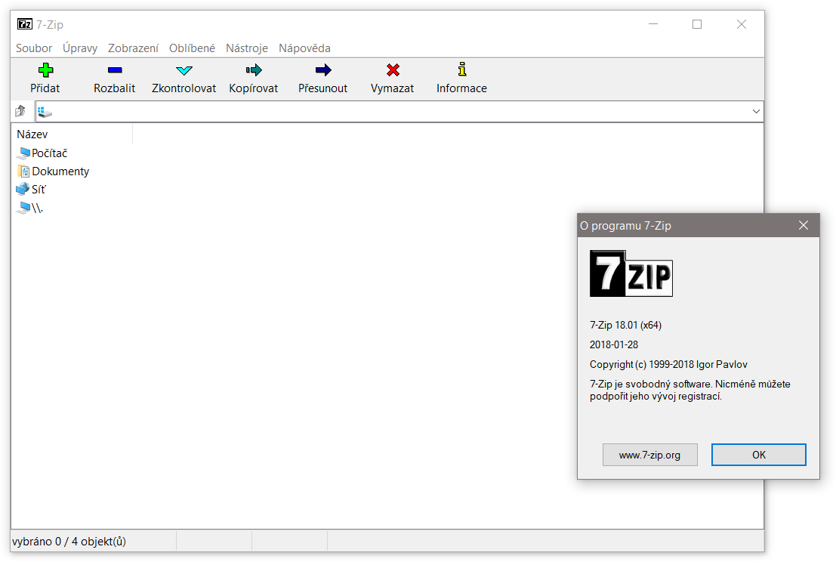Click the \\. device icon
836x562 pixels.
pyautogui.click(x=23, y=208)
